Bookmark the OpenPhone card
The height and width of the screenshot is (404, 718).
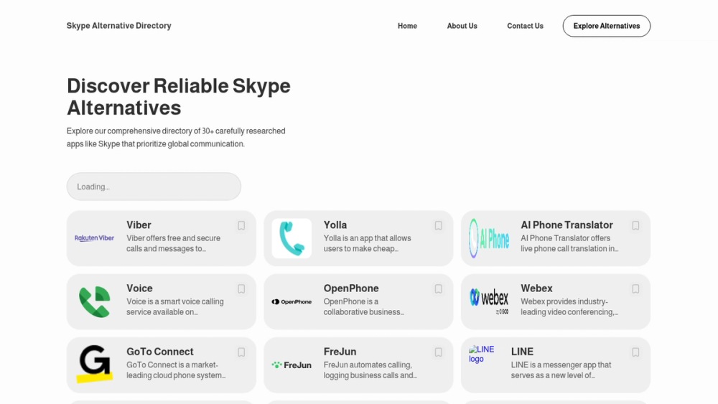pos(438,288)
